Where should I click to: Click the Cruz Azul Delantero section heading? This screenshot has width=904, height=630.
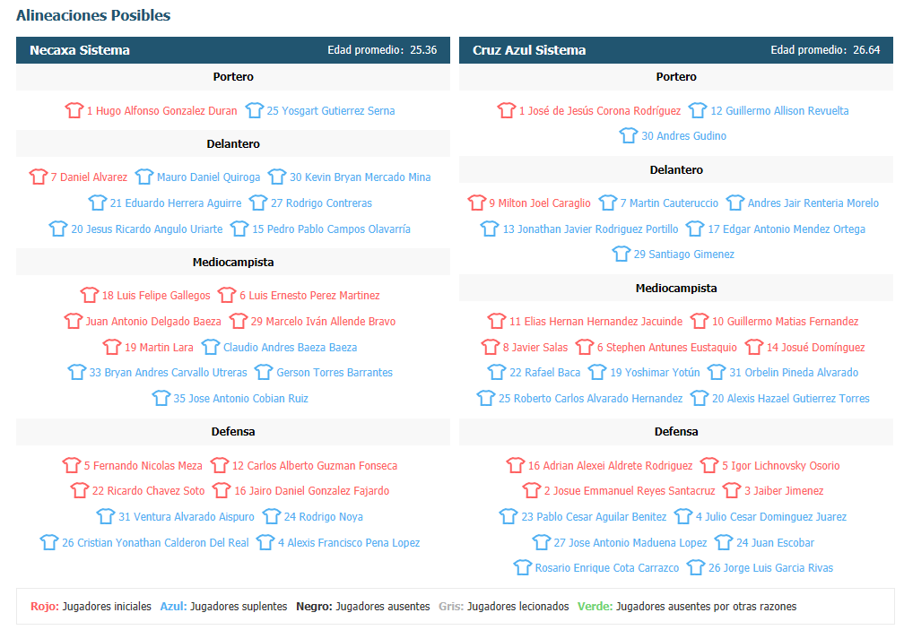pos(675,170)
